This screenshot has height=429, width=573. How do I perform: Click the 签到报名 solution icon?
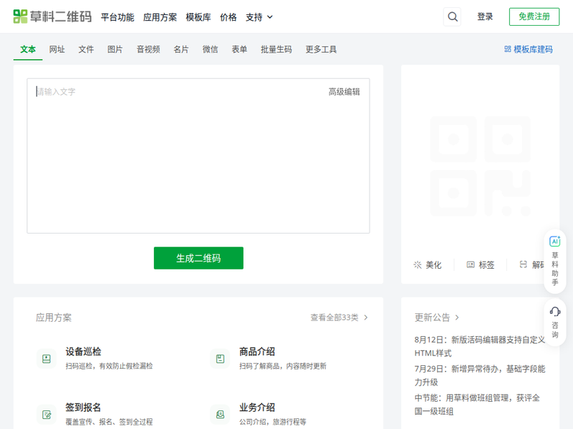(x=47, y=415)
